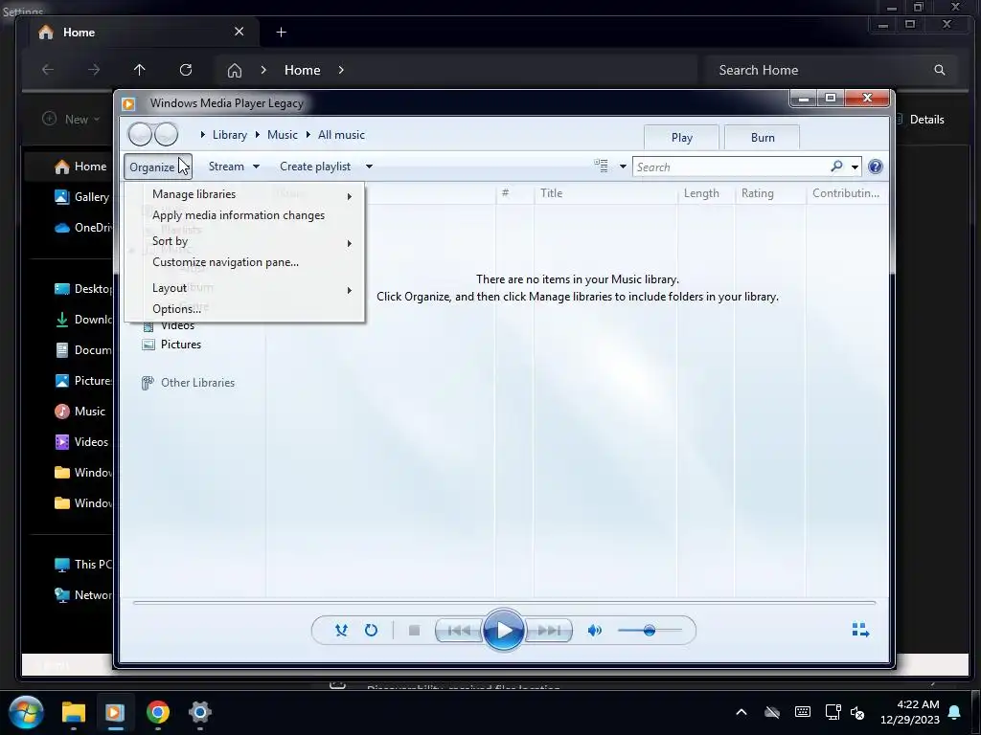Show hidden tray icons chevron
The width and height of the screenshot is (981, 735).
(741, 712)
